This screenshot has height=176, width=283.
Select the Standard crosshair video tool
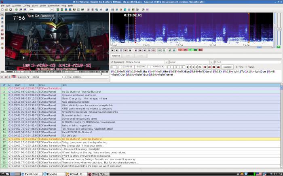tap(2, 14)
